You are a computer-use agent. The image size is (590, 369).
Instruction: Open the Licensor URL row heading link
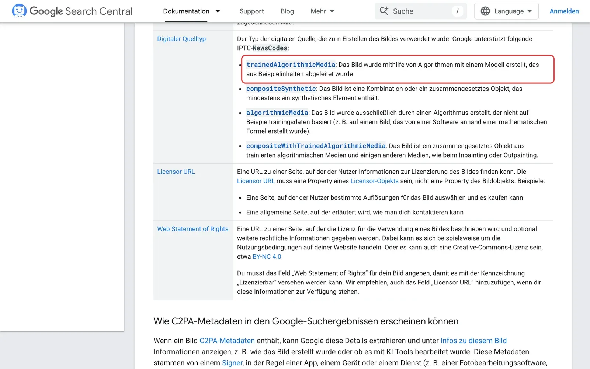pyautogui.click(x=176, y=172)
